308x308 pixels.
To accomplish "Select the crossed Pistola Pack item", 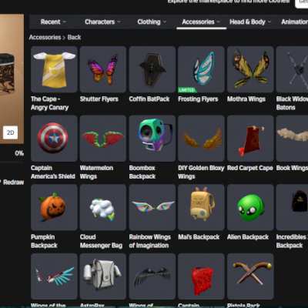I will click(250, 276).
